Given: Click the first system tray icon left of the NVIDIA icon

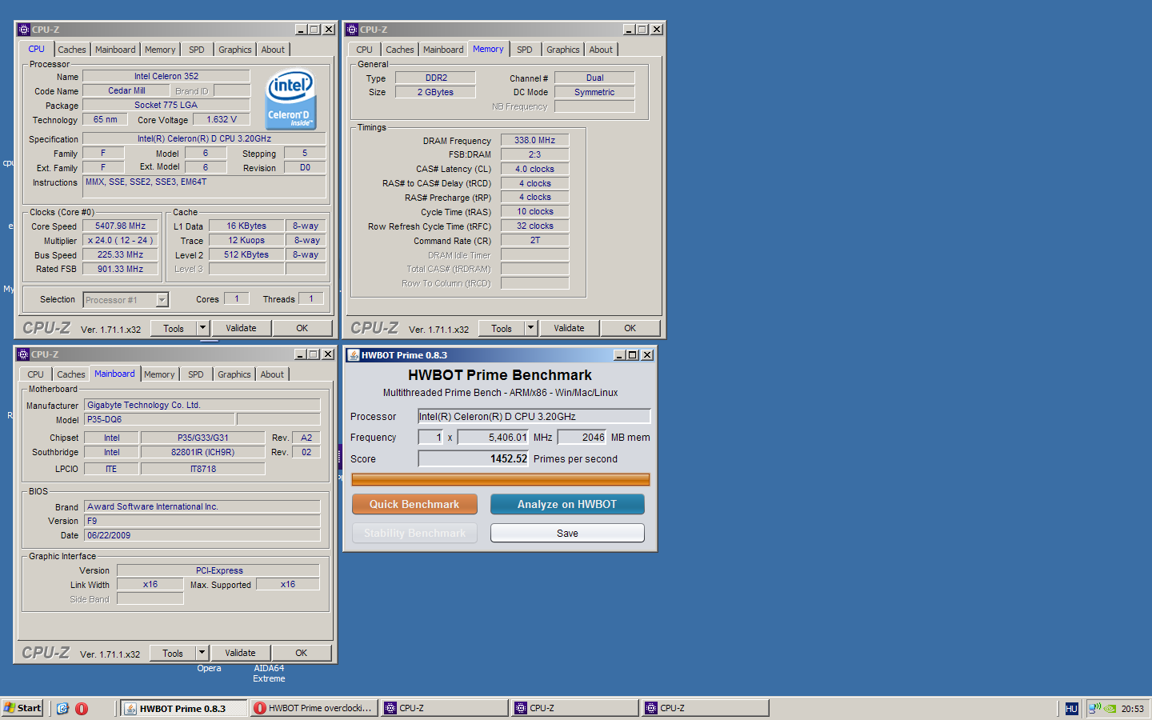Looking at the screenshot, I should pyautogui.click(x=1095, y=708).
